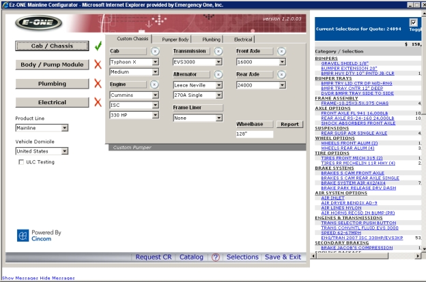Open the Vehicle Domicile United States dropdown
Screen dimensions: 426x282
tap(64, 151)
